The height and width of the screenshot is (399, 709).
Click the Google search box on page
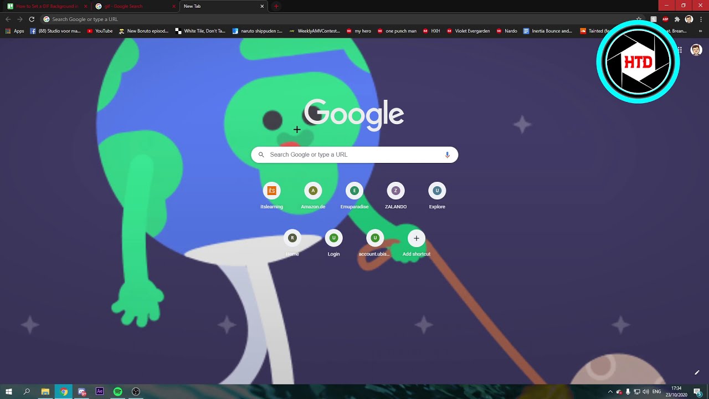[354, 155]
